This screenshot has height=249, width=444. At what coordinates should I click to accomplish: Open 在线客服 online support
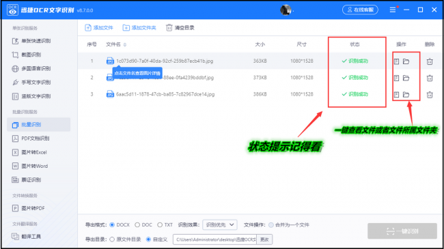point(360,10)
